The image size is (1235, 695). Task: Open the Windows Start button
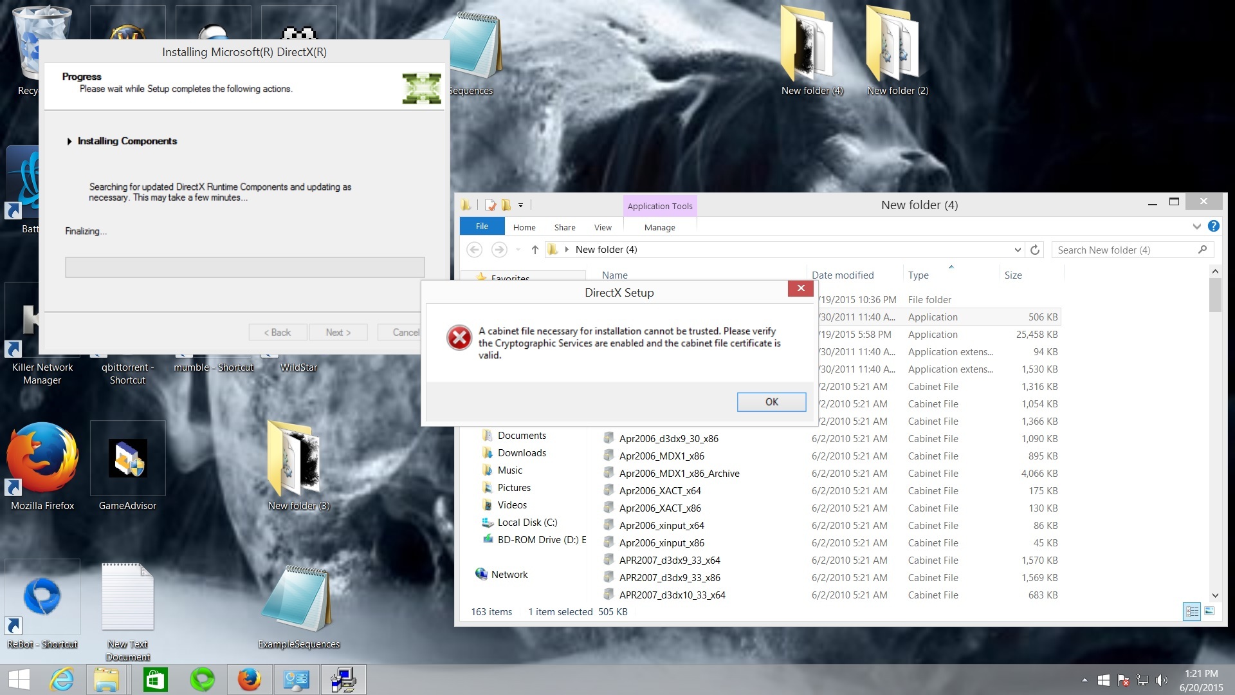(x=19, y=680)
